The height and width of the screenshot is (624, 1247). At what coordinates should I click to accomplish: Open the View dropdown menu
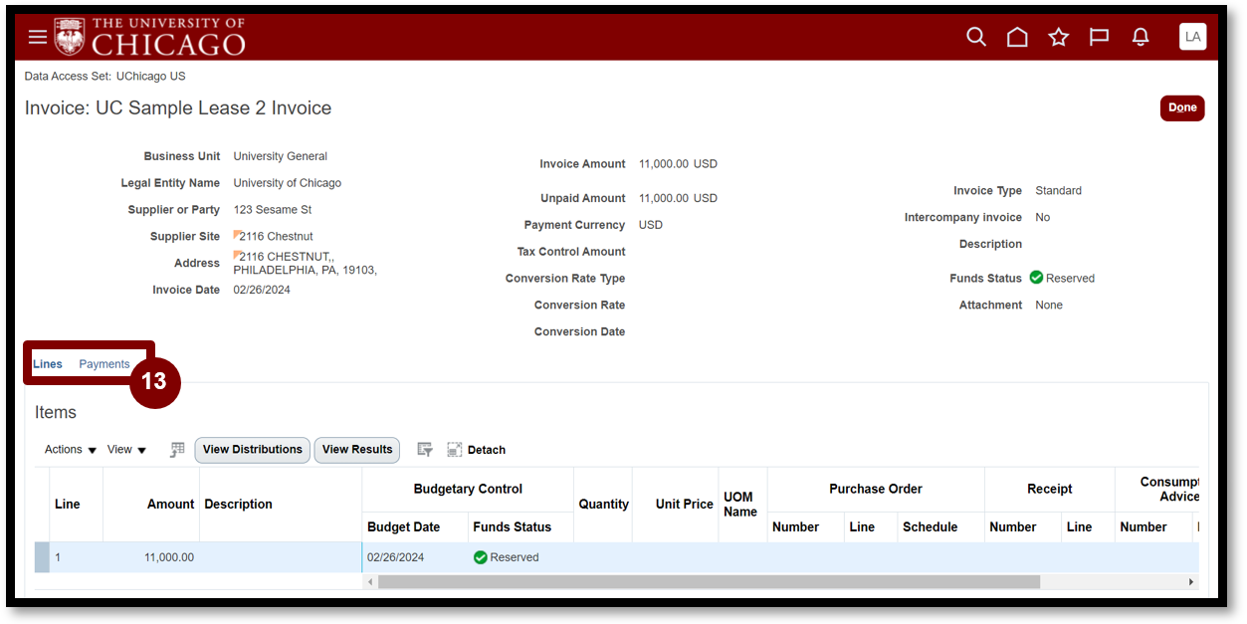(126, 450)
